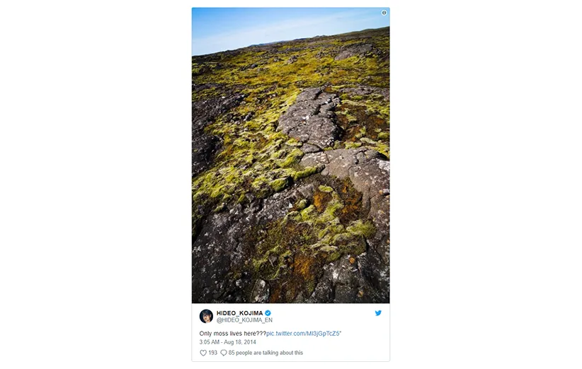Click the 'Only moss lives here???' text
The width and height of the screenshot is (582, 369).
point(233,334)
